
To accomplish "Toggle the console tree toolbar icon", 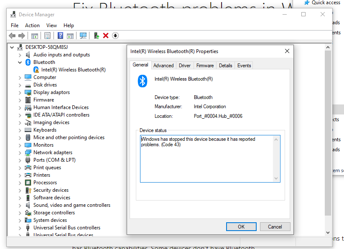I will point(34,36).
